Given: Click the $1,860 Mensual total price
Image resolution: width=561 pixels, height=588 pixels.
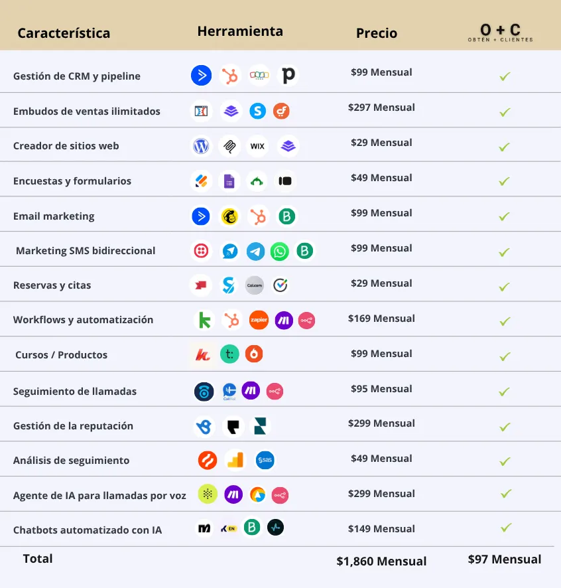Looking at the screenshot, I should point(381,561).
